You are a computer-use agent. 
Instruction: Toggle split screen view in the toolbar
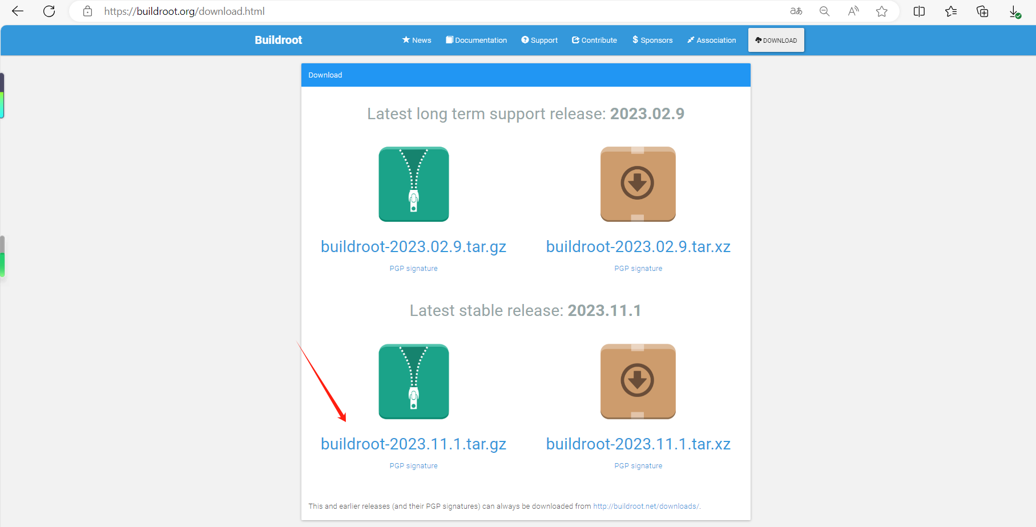click(919, 11)
